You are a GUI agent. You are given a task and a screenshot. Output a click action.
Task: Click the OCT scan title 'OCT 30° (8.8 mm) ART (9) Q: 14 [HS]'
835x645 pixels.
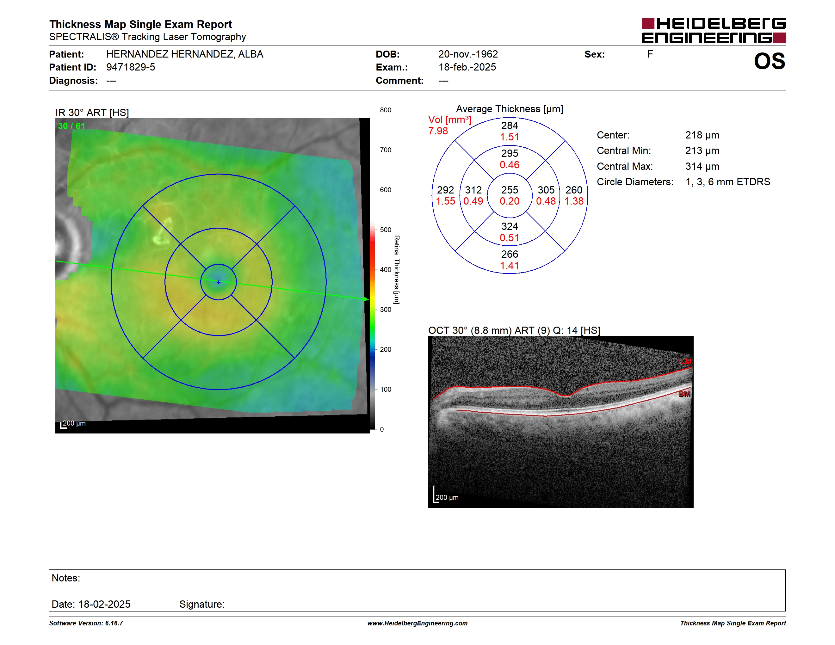tap(514, 330)
